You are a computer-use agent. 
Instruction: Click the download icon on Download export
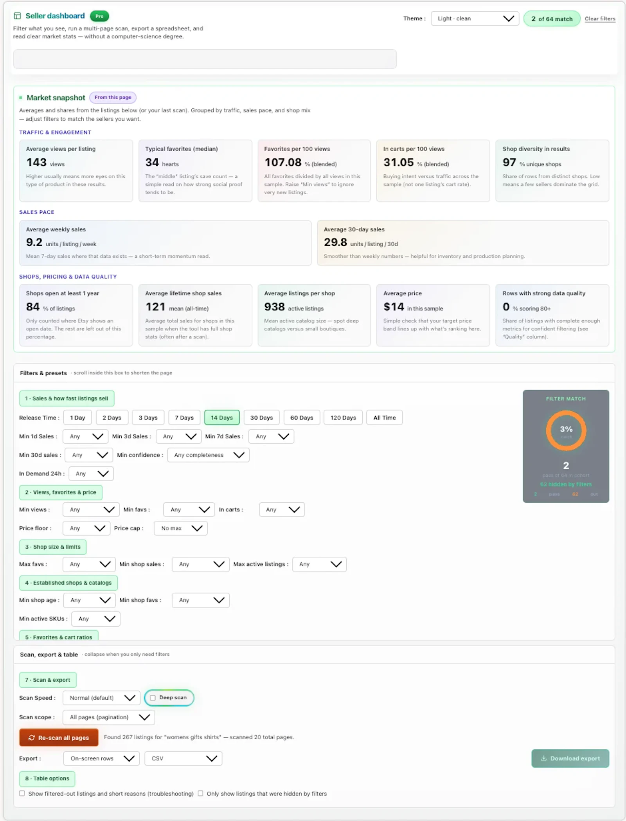(543, 758)
